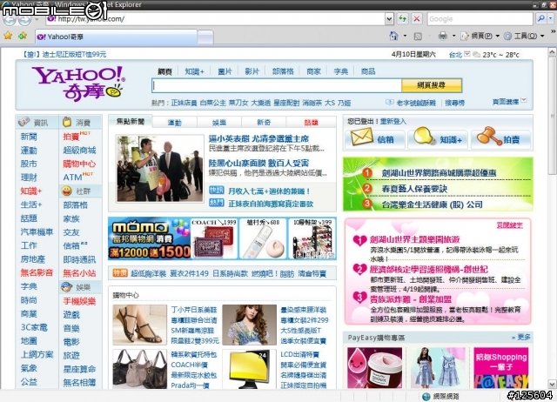
Task: Click the magnifier search icon beside Google box
Action: click(x=540, y=18)
